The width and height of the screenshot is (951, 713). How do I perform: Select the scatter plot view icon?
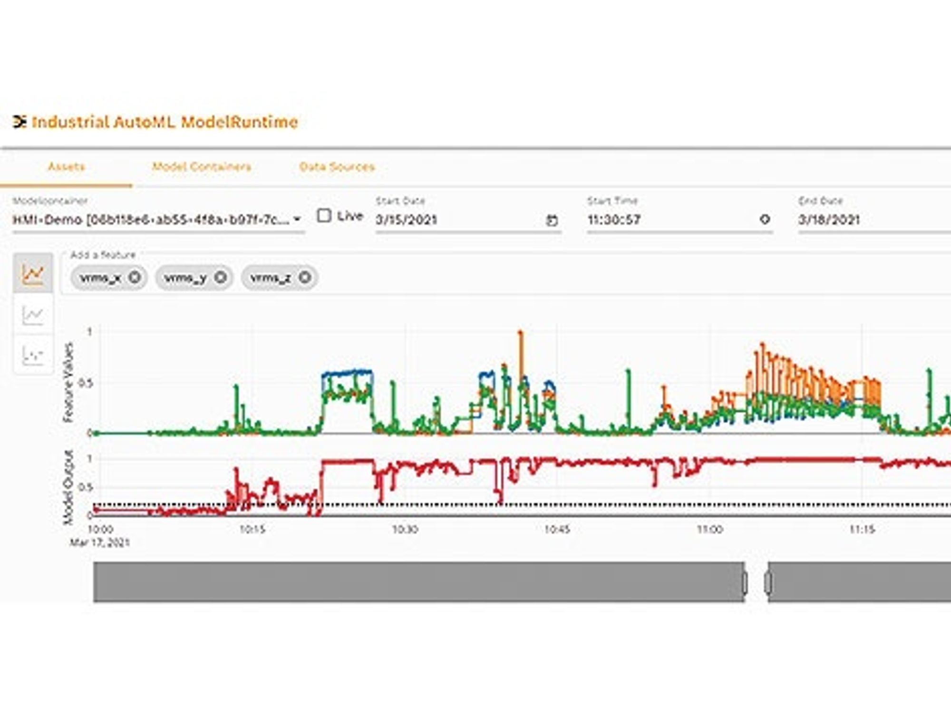pyautogui.click(x=33, y=355)
